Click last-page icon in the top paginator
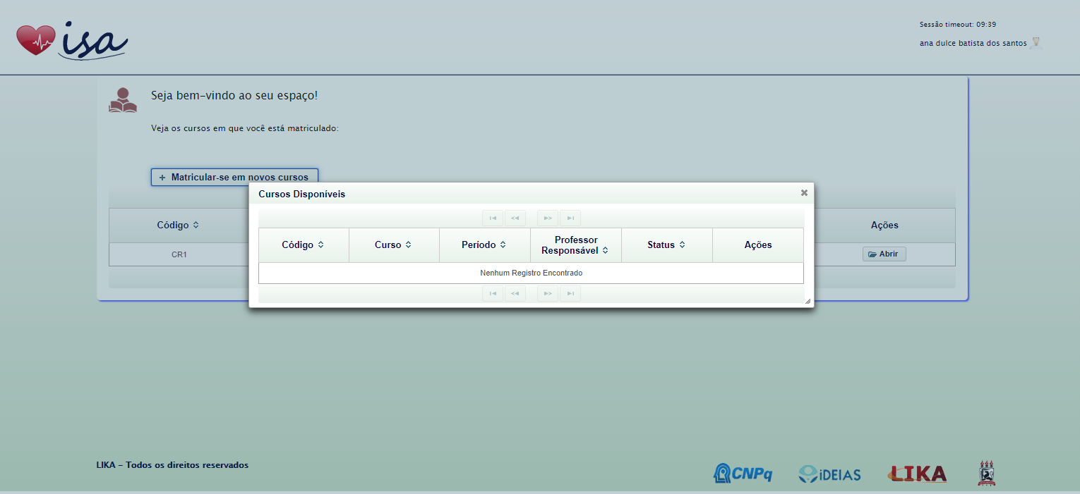 pyautogui.click(x=570, y=218)
